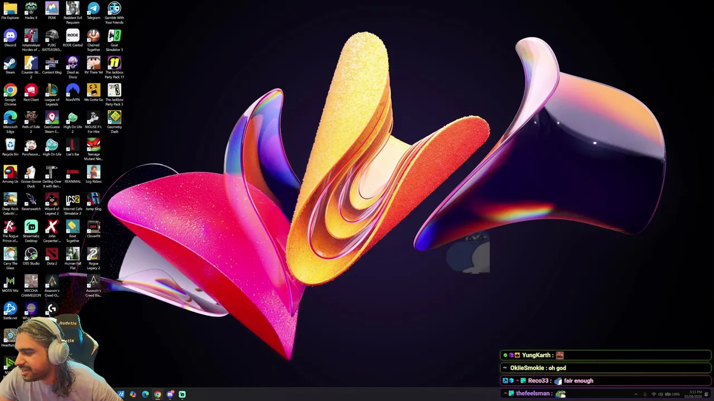Open League of Legends
The height and width of the screenshot is (401, 714).
point(52,95)
